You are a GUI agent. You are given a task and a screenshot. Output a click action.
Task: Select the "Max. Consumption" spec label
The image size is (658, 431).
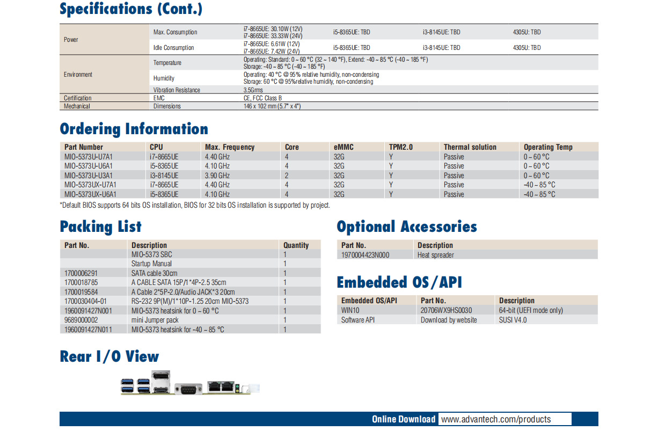pyautogui.click(x=175, y=32)
